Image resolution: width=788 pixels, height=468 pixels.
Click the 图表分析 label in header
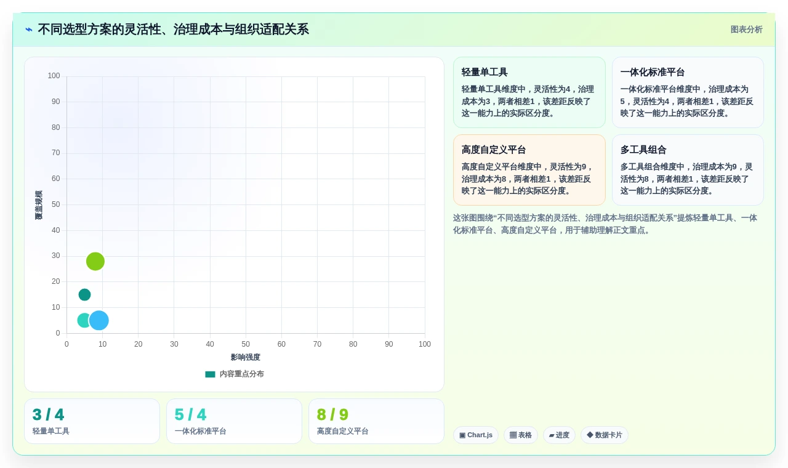tap(746, 30)
